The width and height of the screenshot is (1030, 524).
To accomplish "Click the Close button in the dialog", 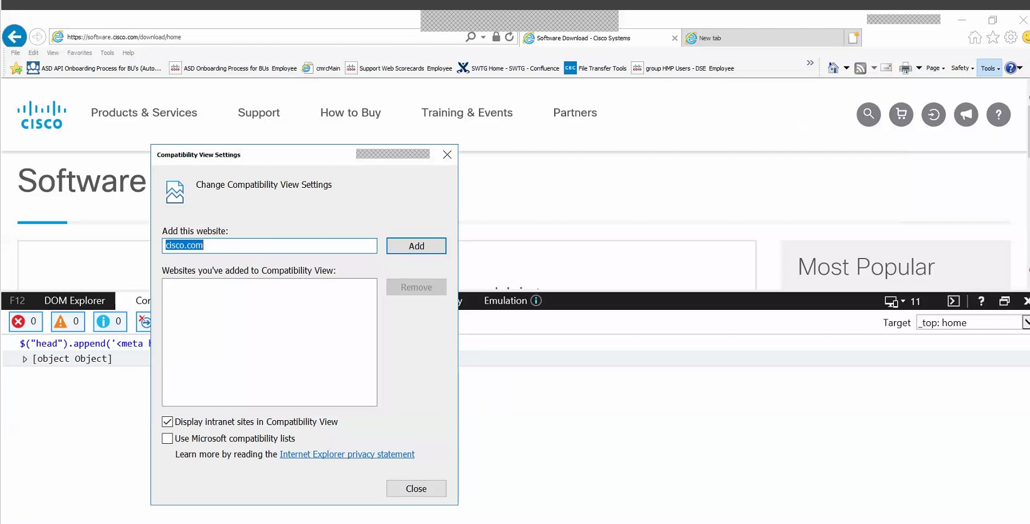I will pyautogui.click(x=416, y=489).
